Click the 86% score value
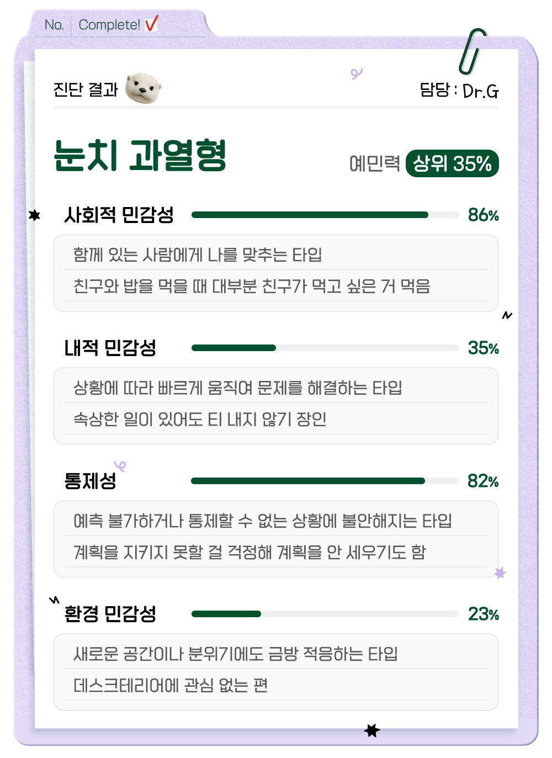 [483, 215]
